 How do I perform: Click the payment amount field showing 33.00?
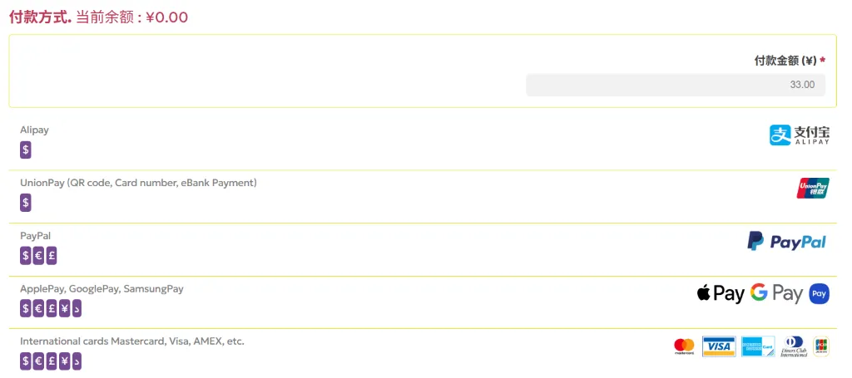(x=676, y=85)
